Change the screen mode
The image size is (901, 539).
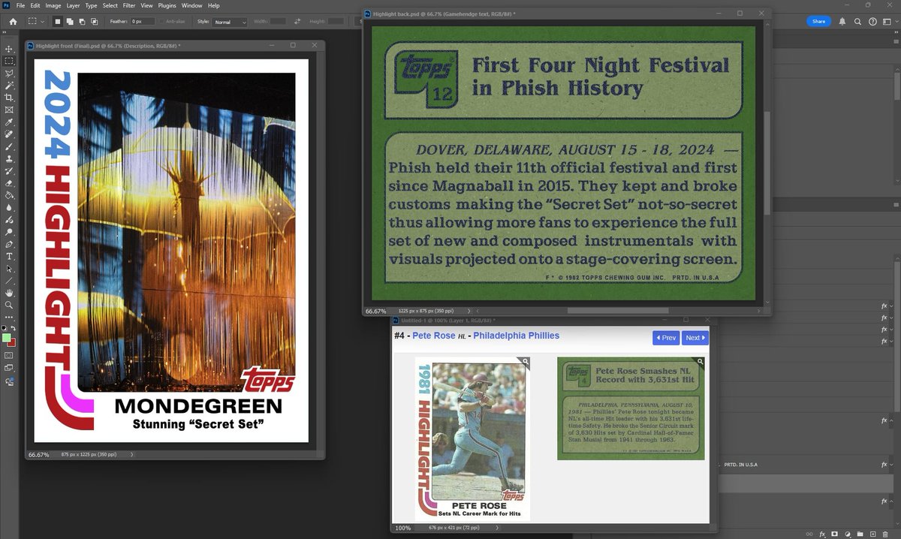coord(9,368)
